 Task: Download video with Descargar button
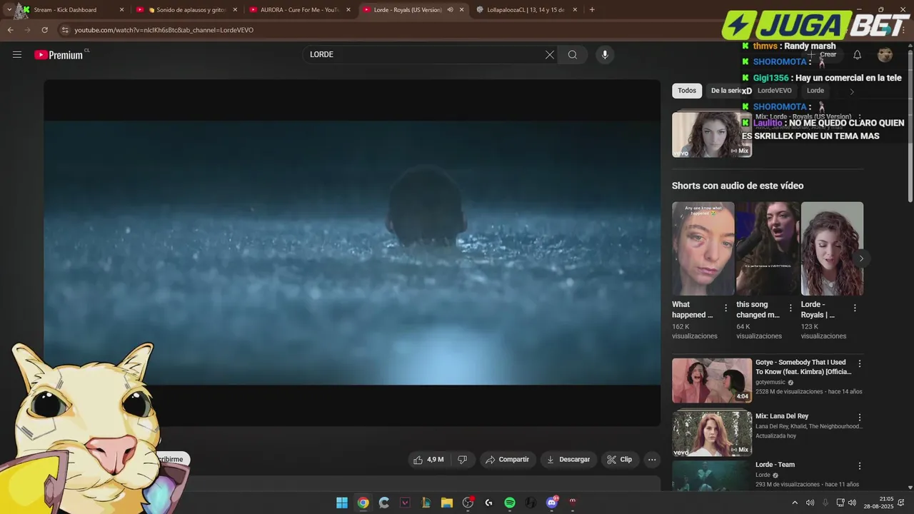[568, 460]
